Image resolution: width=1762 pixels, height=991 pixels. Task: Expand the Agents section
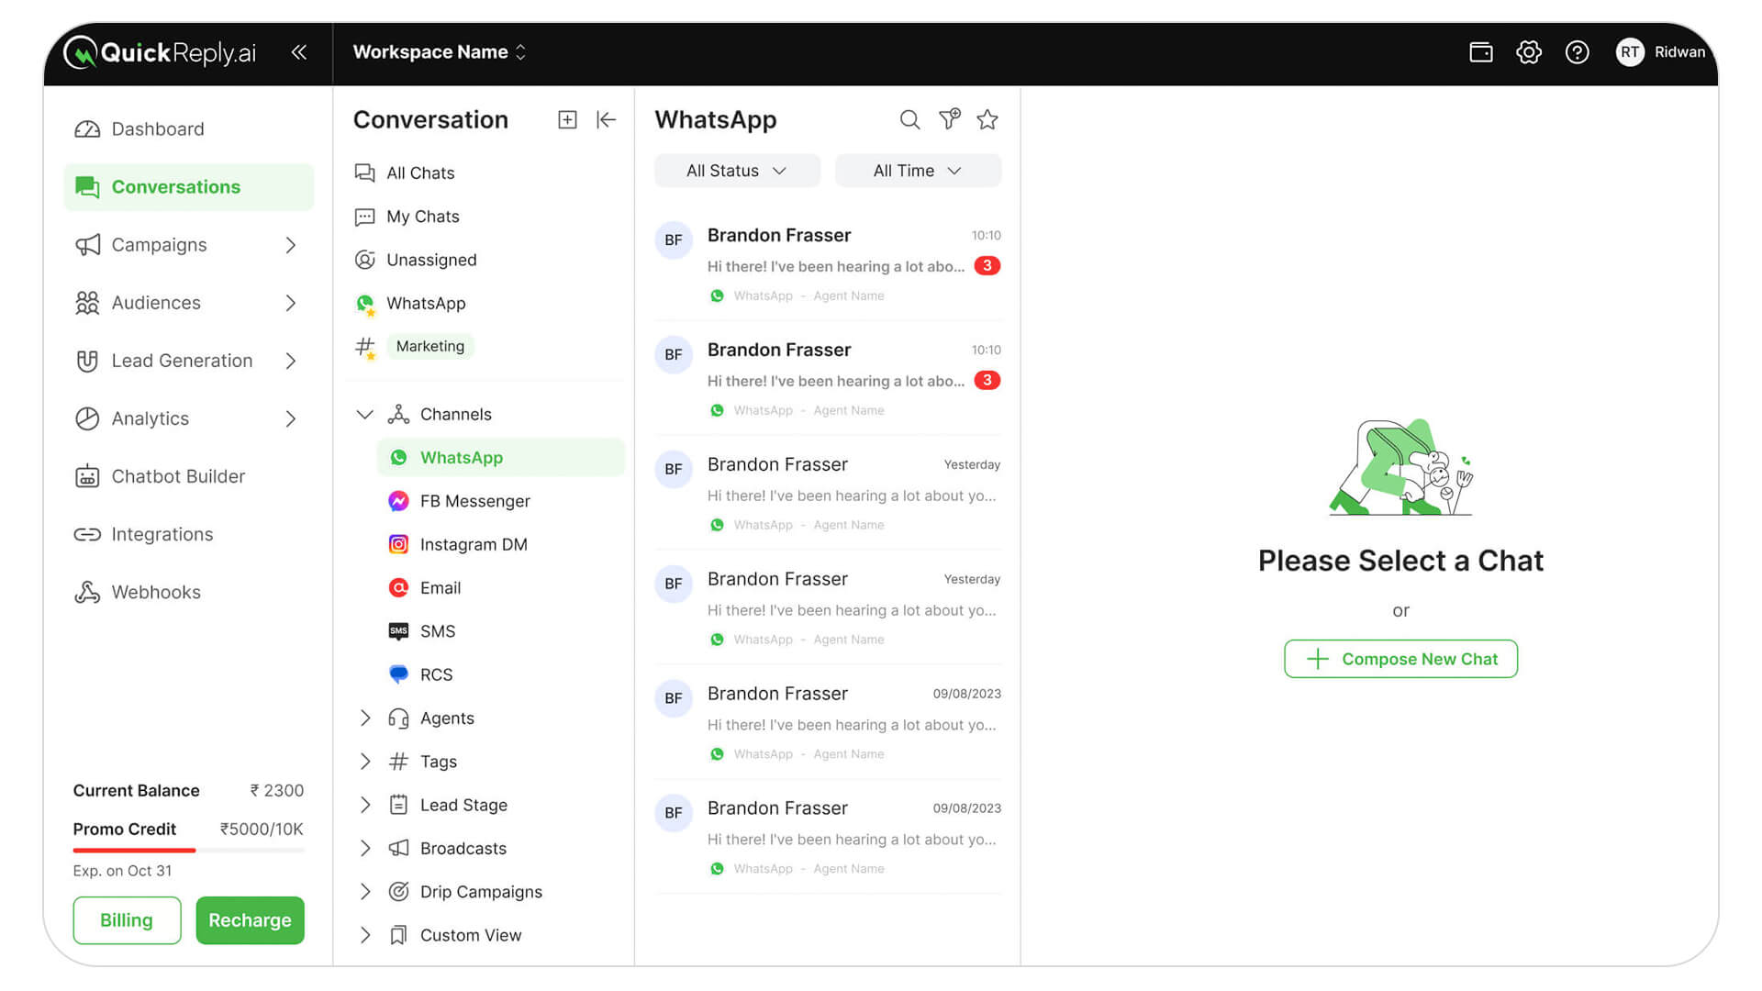coord(365,718)
